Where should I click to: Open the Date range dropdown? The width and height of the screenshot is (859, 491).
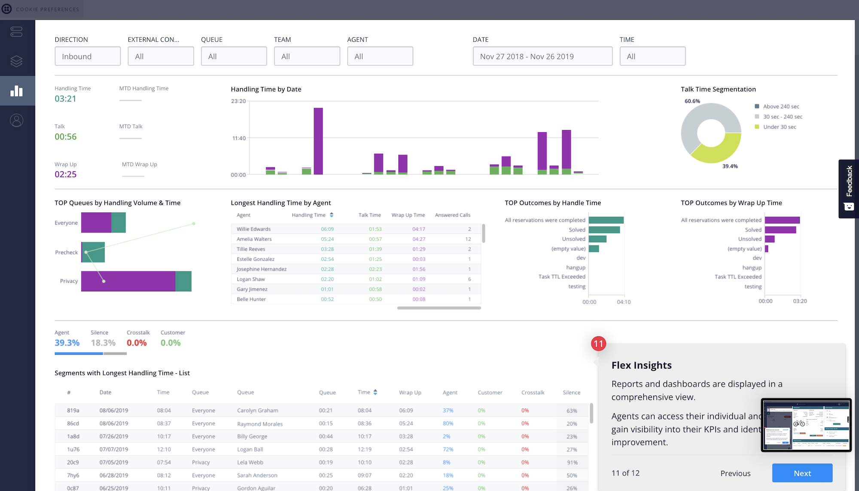pyautogui.click(x=543, y=56)
